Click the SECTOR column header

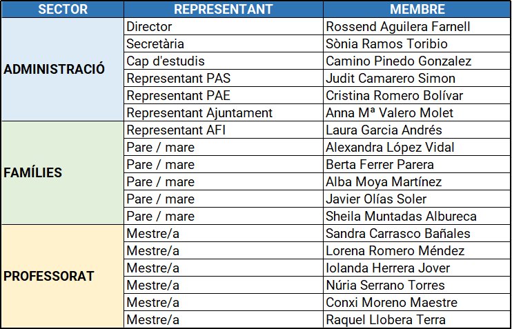[62, 10]
